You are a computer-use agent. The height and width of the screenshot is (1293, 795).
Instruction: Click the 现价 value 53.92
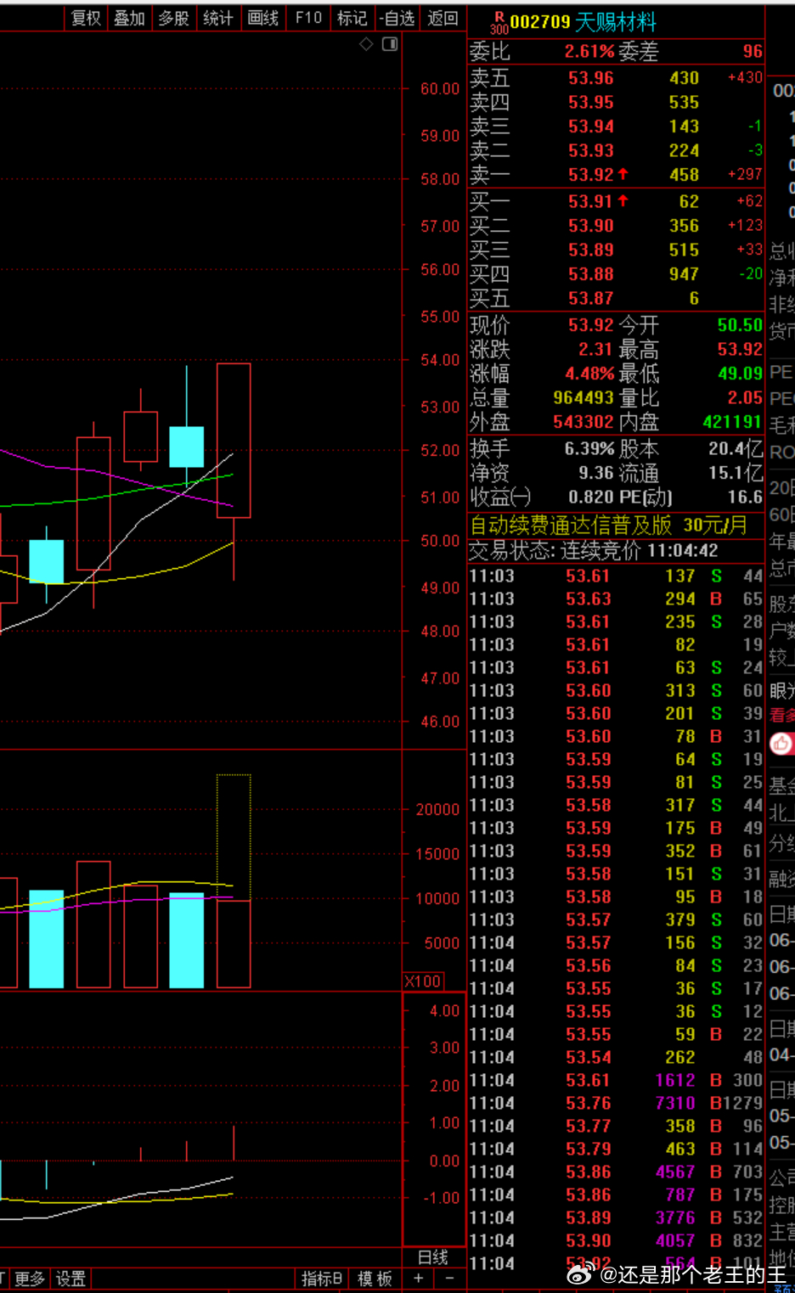point(591,325)
